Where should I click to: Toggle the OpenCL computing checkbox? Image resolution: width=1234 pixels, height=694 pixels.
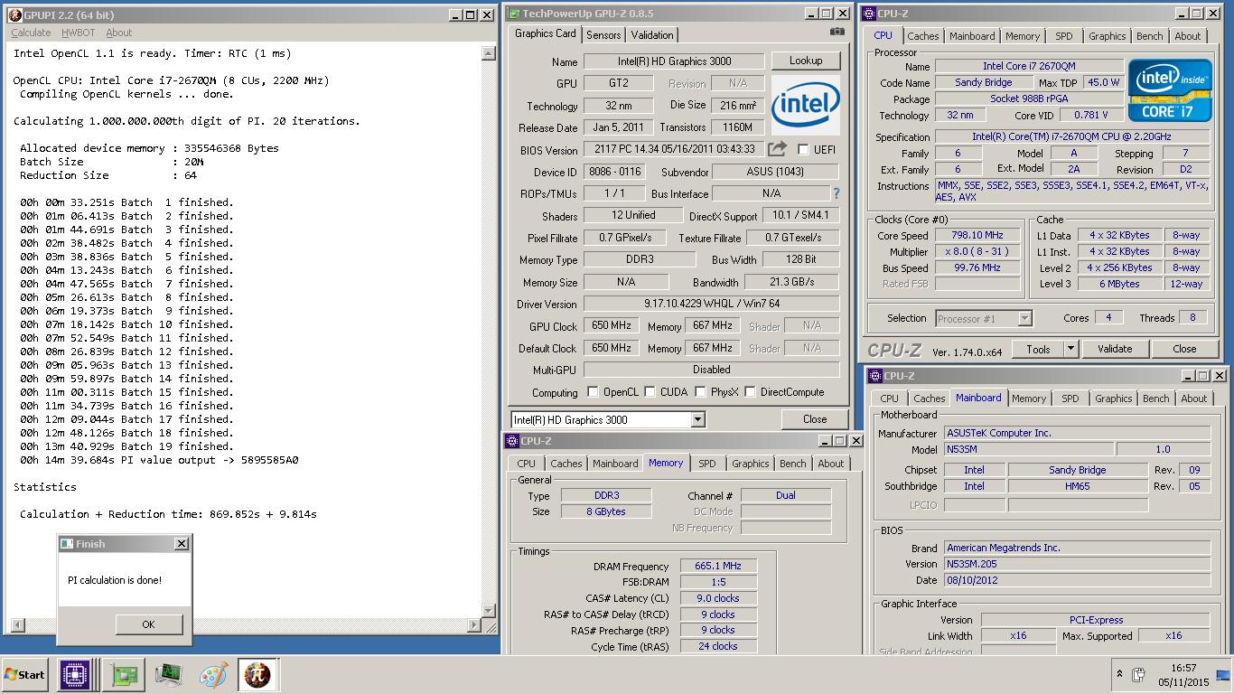(593, 392)
